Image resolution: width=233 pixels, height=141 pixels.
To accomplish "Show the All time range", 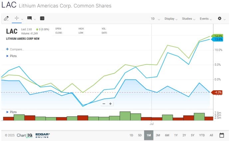I will pyautogui.click(x=211, y=135).
